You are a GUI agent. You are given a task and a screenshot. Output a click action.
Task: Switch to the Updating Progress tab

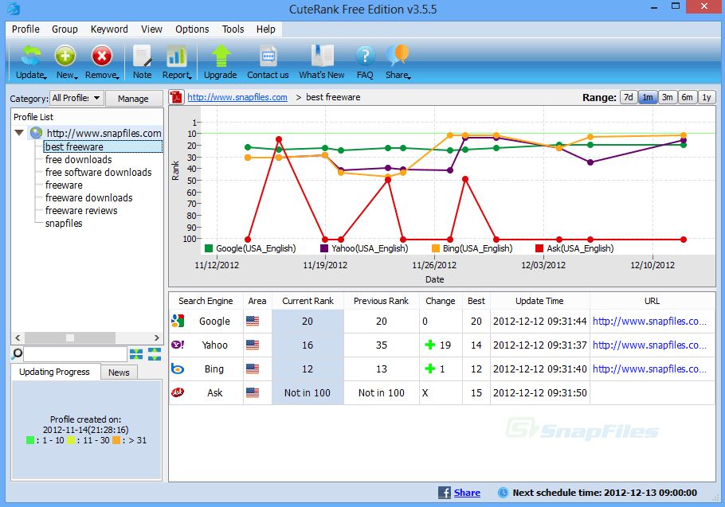[x=54, y=372]
